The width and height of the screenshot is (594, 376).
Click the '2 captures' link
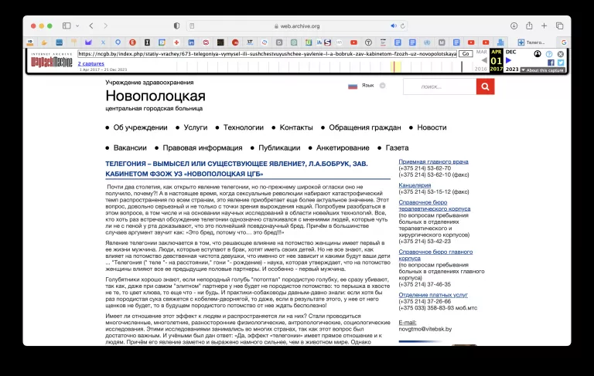pos(90,63)
